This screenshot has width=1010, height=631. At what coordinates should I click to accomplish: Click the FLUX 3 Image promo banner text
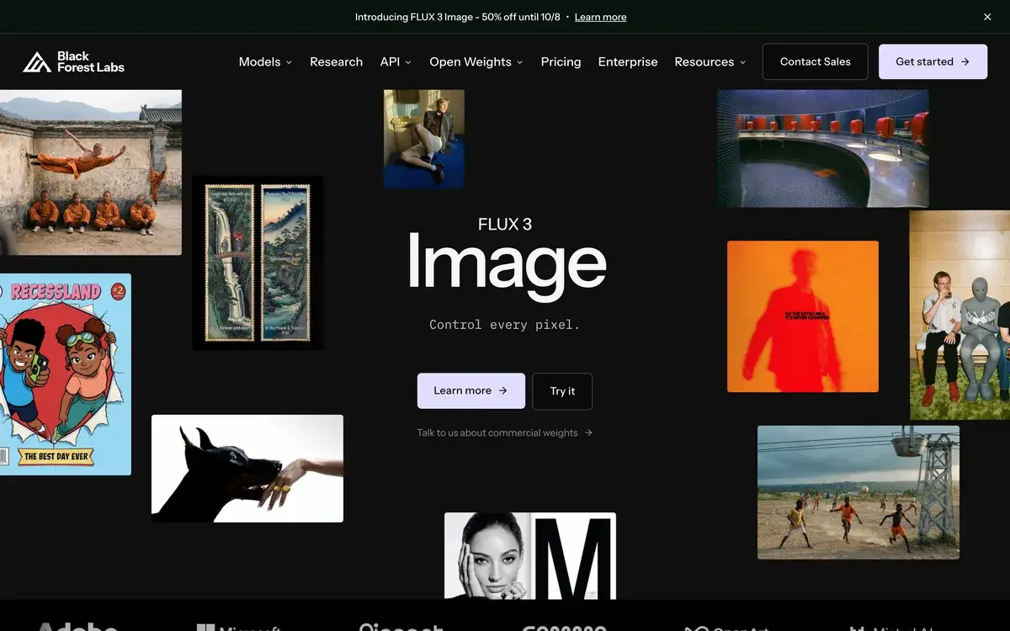(x=457, y=17)
